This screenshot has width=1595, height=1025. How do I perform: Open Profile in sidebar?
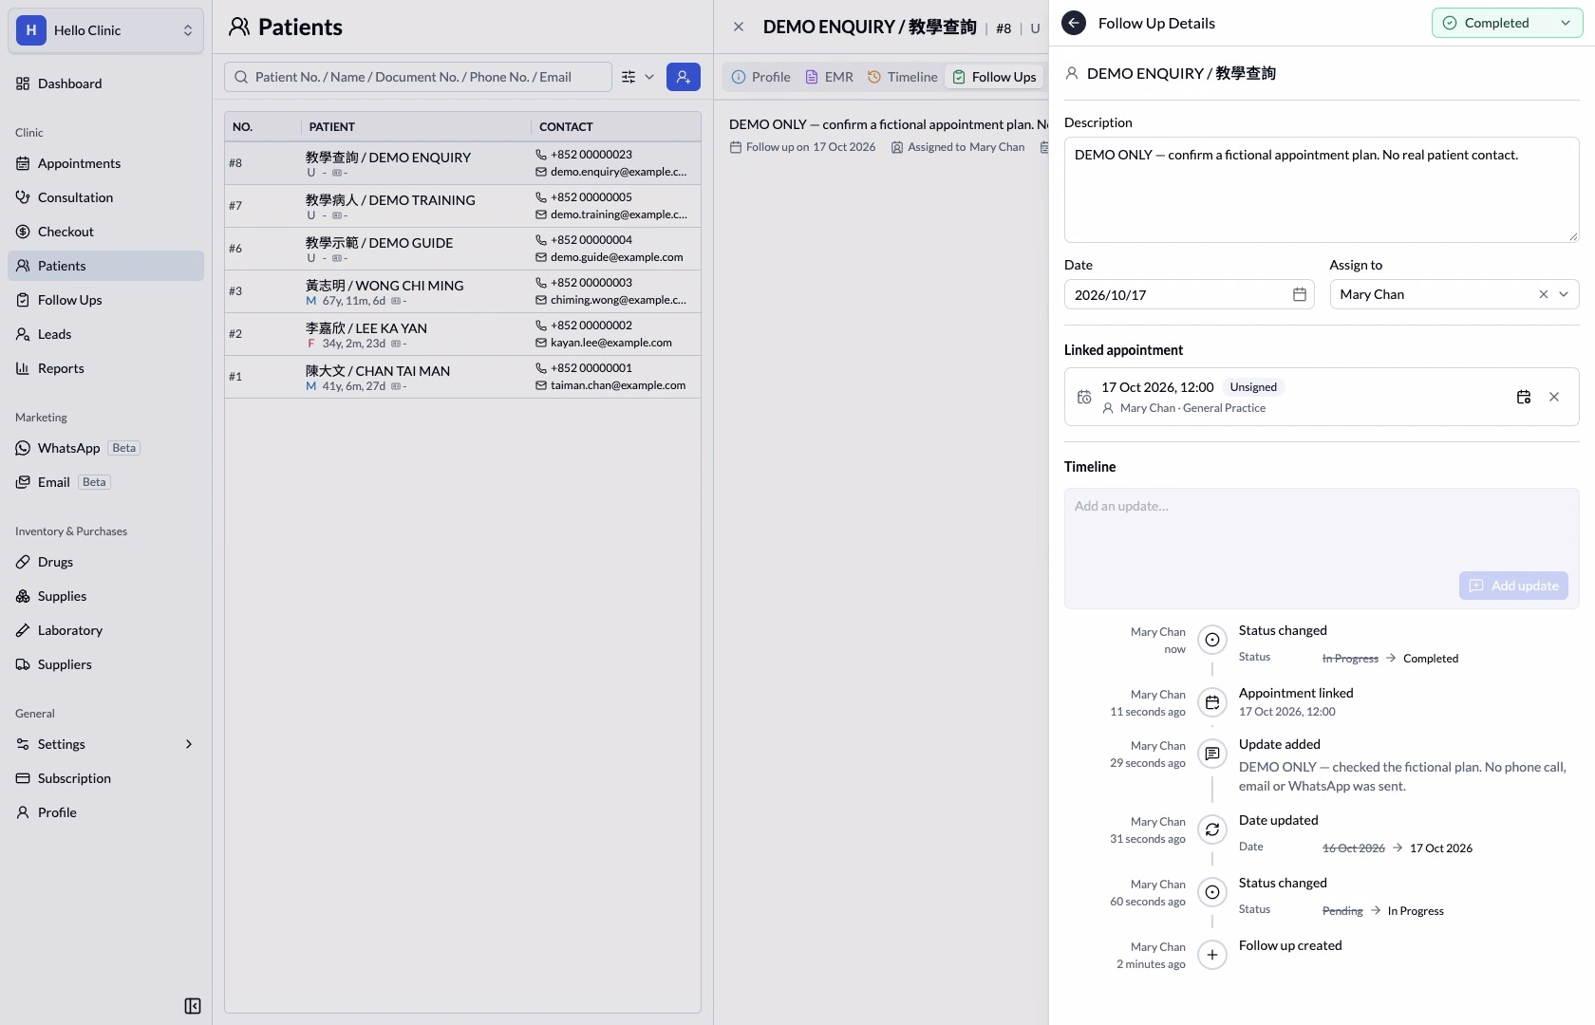pyautogui.click(x=106, y=812)
